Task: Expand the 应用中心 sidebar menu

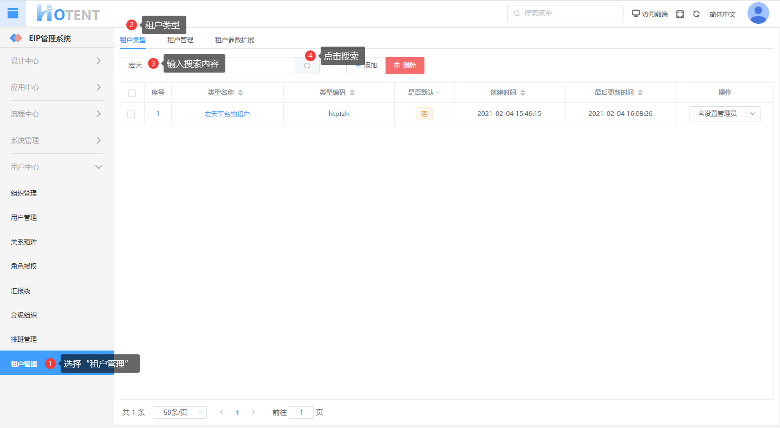Action: (57, 87)
